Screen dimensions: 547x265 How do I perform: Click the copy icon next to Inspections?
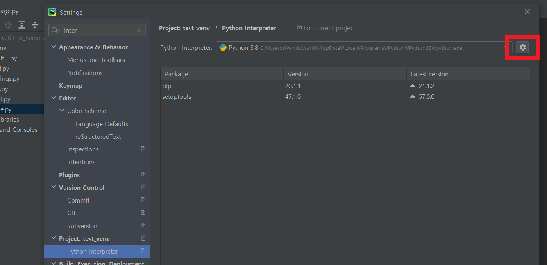pos(143,149)
